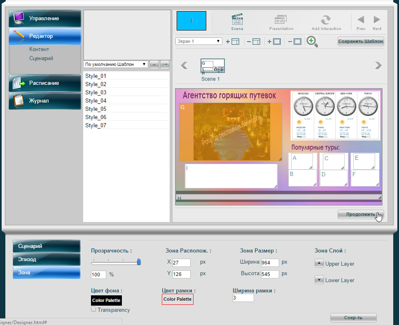Click the green plus zoom magnifier
Viewport: 399px width, 325px height.
(312, 41)
